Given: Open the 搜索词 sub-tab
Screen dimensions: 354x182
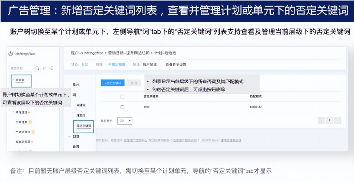Looking at the screenshot, I should point(81,115).
